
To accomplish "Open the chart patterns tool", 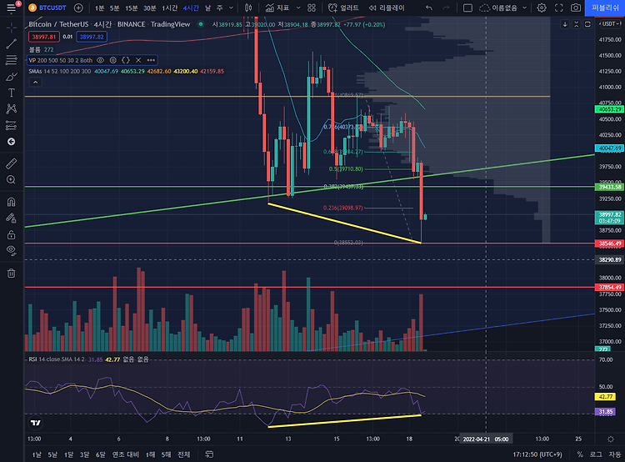I will (11, 109).
